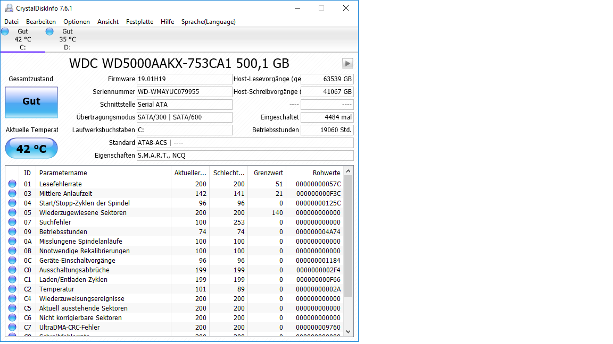Click raw value 00000000057C

point(318,184)
